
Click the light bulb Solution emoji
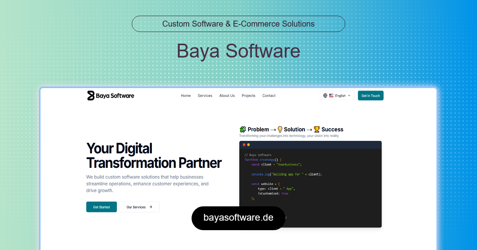point(280,129)
